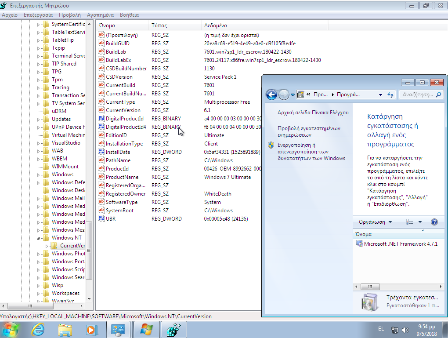Click the volume speaker tray icon
Image resolution: width=448 pixels, height=338 pixels.
[405, 330]
